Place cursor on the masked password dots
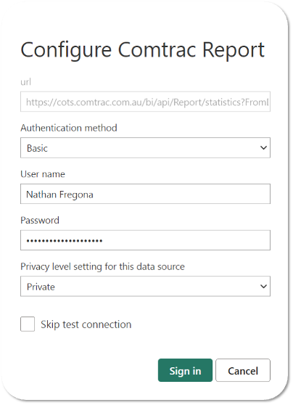The height and width of the screenshot is (405, 293). 65,241
